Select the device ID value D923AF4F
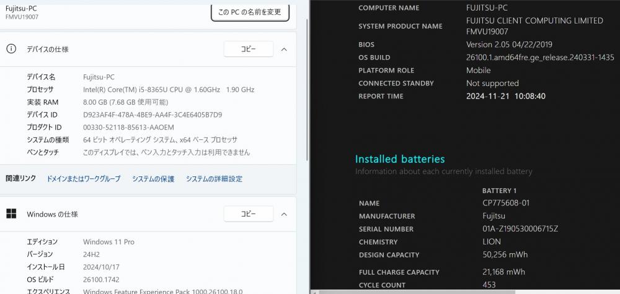 tap(153, 115)
